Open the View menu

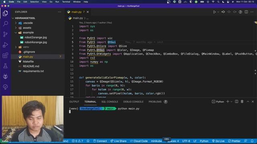point(44,2)
